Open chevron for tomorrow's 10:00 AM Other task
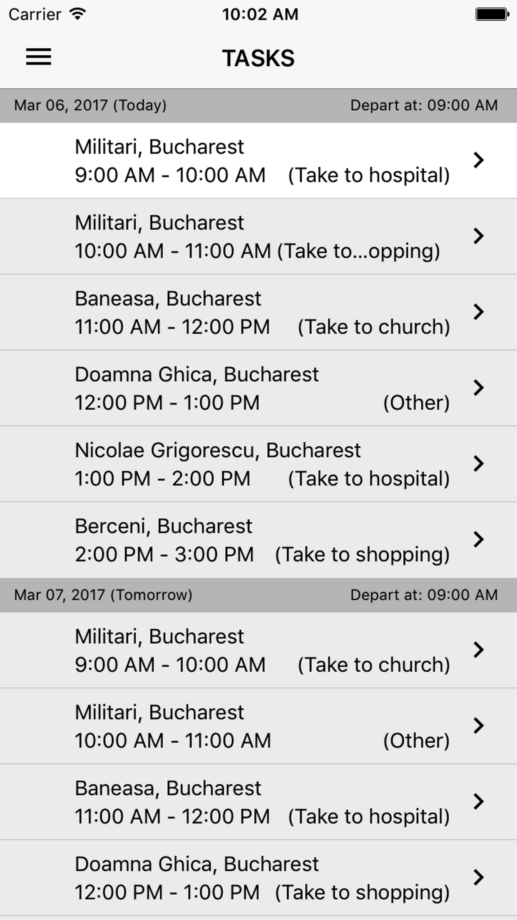 coord(479,725)
